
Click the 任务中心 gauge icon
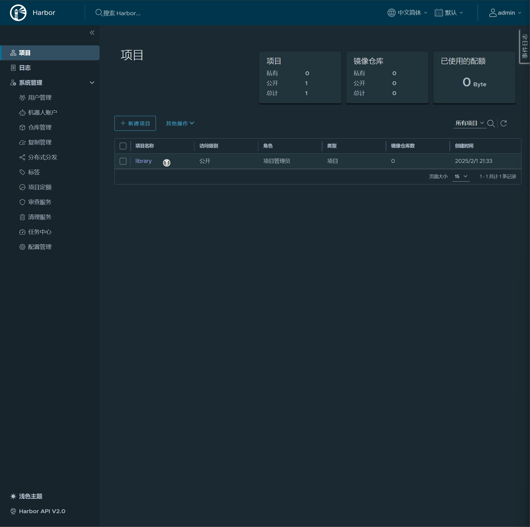[22, 232]
